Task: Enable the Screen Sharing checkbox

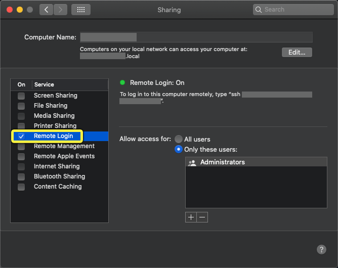Action: [x=21, y=96]
